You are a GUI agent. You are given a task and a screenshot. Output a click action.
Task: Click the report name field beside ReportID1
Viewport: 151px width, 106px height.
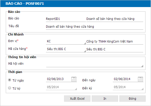pyautogui.click(x=115, y=19)
